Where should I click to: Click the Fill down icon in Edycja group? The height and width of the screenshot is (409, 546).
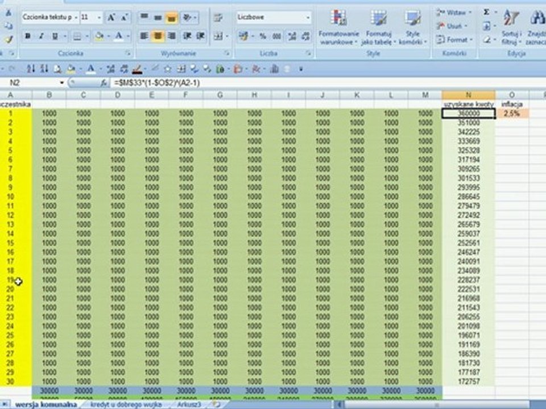[486, 26]
